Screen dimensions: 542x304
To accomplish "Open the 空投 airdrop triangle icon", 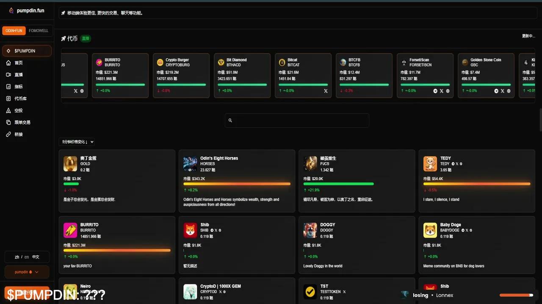I will click(x=8, y=110).
